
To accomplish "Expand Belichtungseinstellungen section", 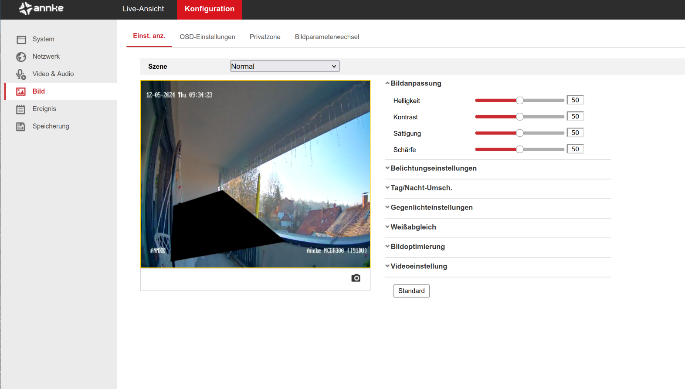I will pyautogui.click(x=433, y=168).
